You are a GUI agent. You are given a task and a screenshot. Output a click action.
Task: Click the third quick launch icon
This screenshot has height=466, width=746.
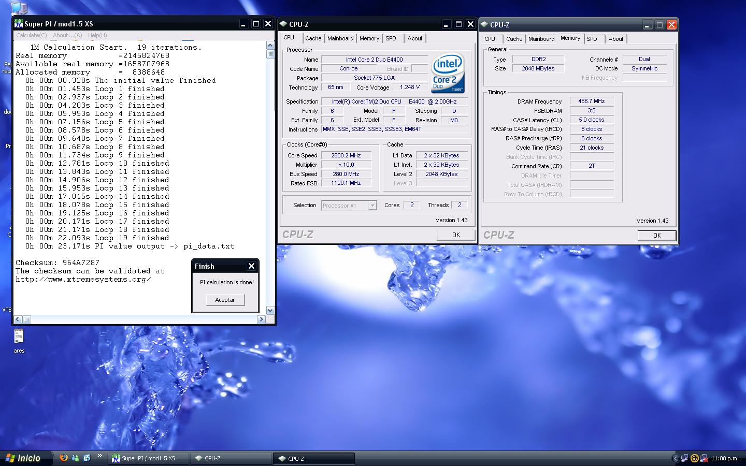coord(87,458)
